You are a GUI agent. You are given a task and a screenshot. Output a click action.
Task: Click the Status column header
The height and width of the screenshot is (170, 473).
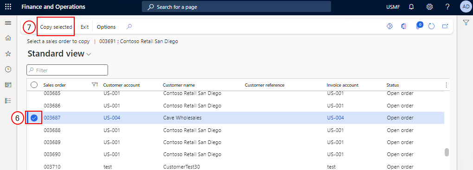tap(393, 85)
